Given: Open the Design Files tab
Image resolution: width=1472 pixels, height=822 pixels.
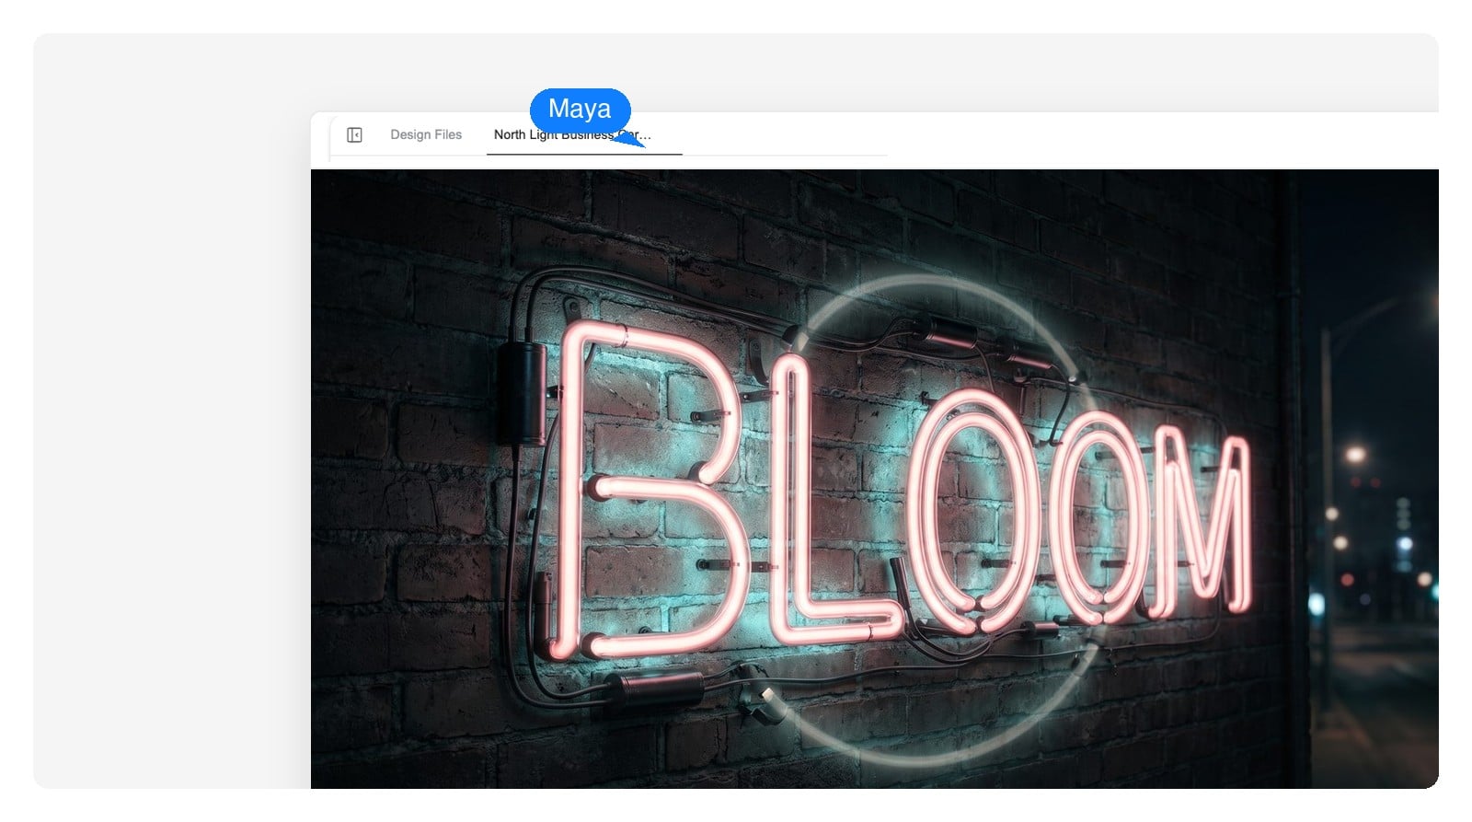Looking at the screenshot, I should pos(426,134).
